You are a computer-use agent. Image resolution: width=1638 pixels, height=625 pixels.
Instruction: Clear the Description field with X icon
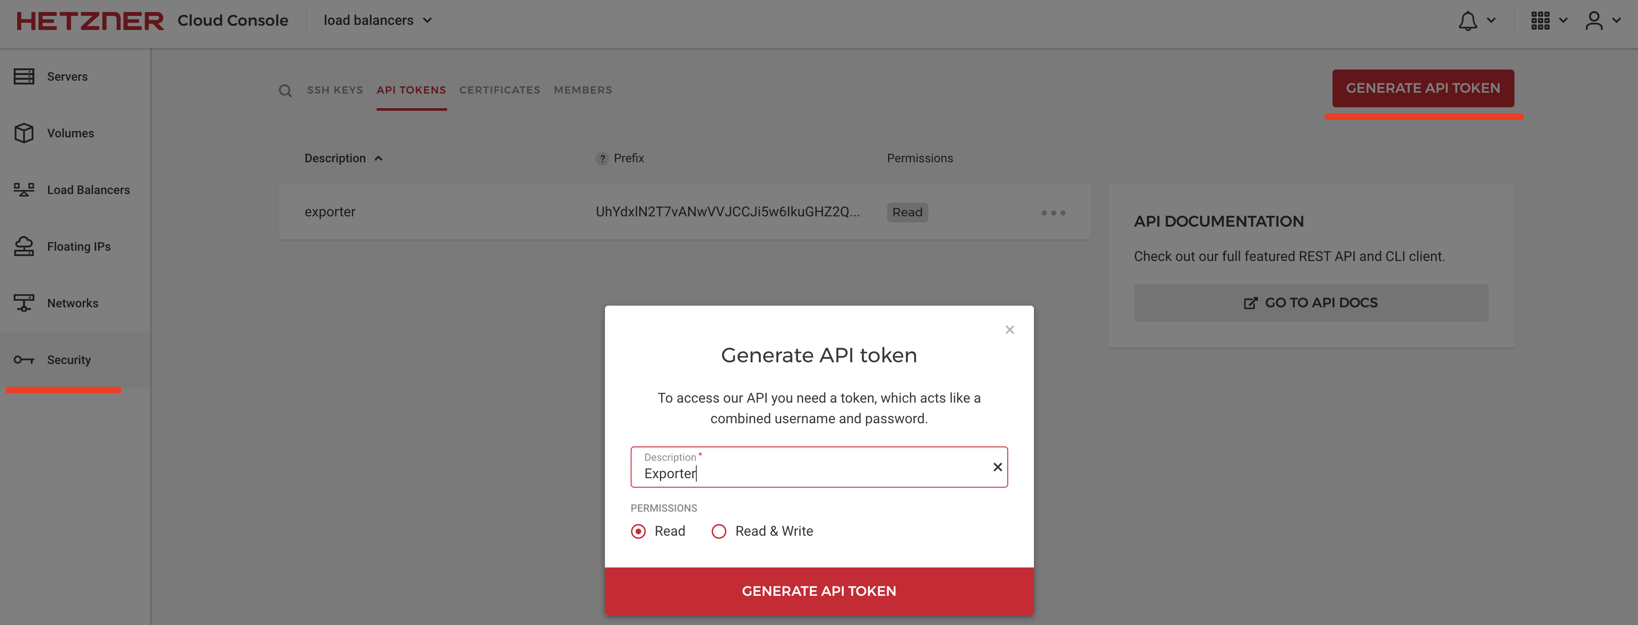click(x=997, y=467)
